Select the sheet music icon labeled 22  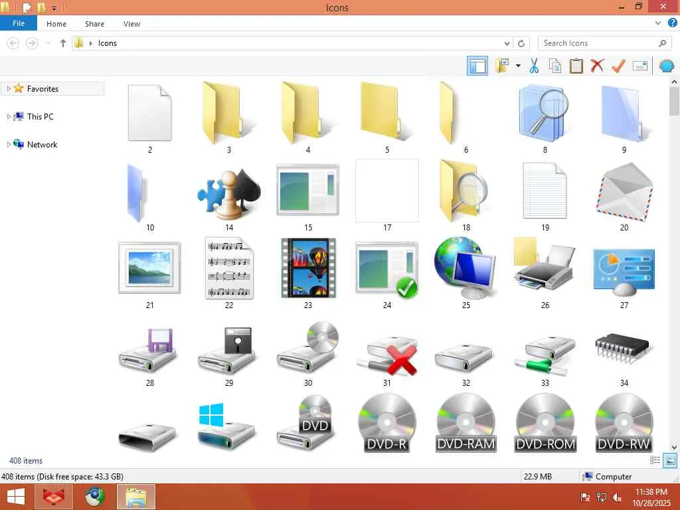tap(229, 268)
